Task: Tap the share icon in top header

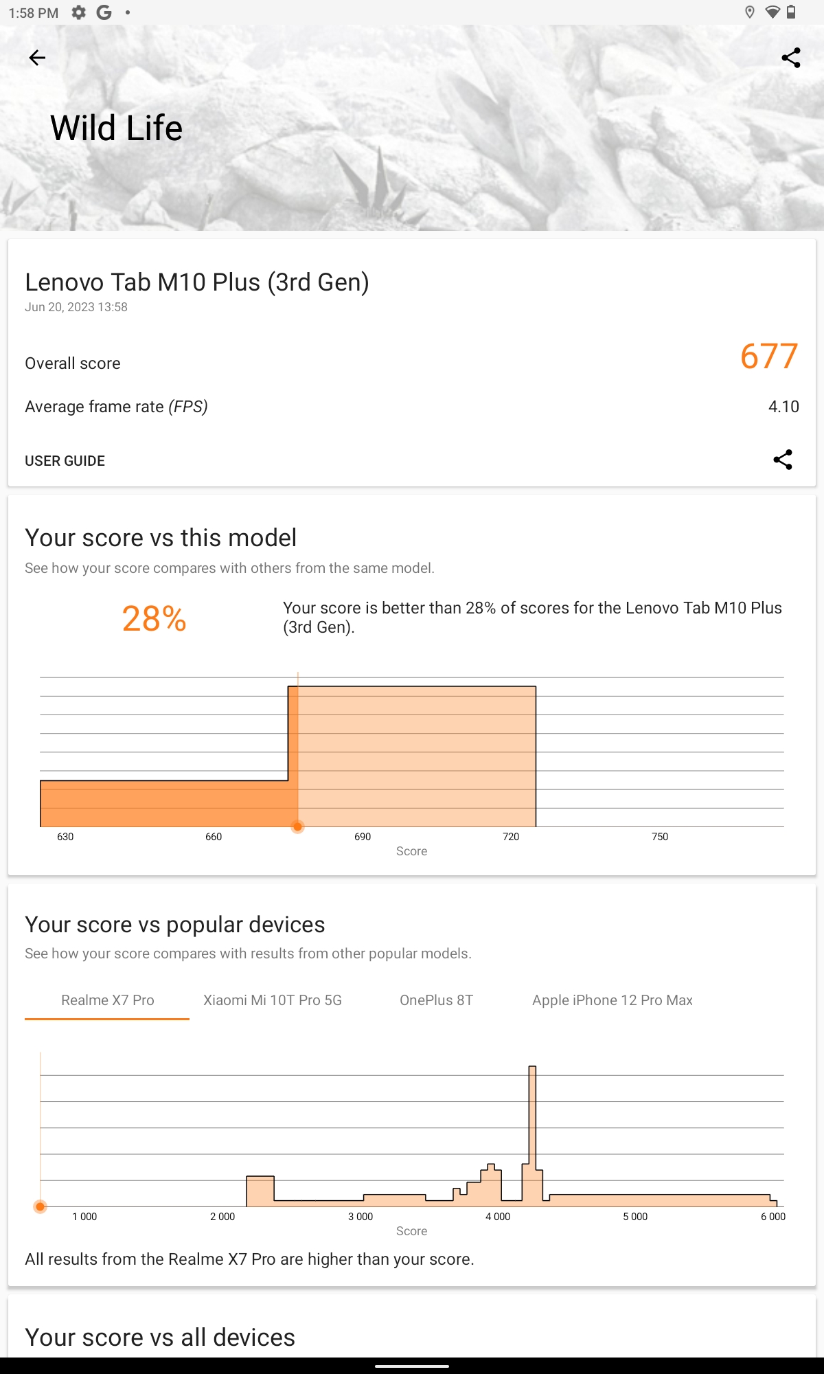Action: pyautogui.click(x=791, y=58)
